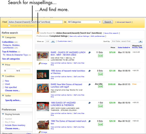
Task: Open the Toys & Hobbies category
Action: pos(9,52)
